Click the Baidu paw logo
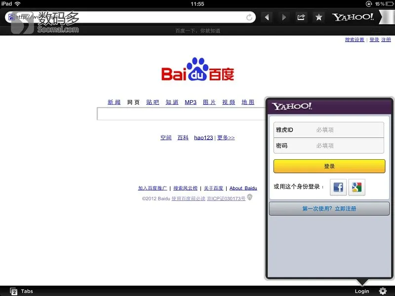 coord(198,69)
